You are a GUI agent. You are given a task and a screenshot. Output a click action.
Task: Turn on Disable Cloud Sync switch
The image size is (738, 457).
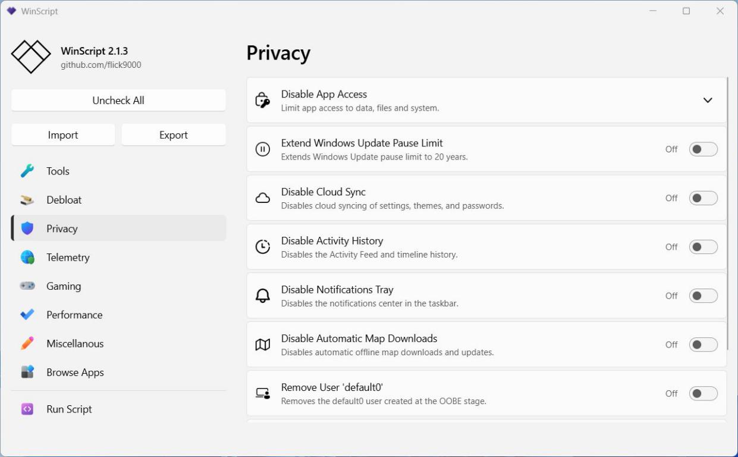click(x=703, y=198)
